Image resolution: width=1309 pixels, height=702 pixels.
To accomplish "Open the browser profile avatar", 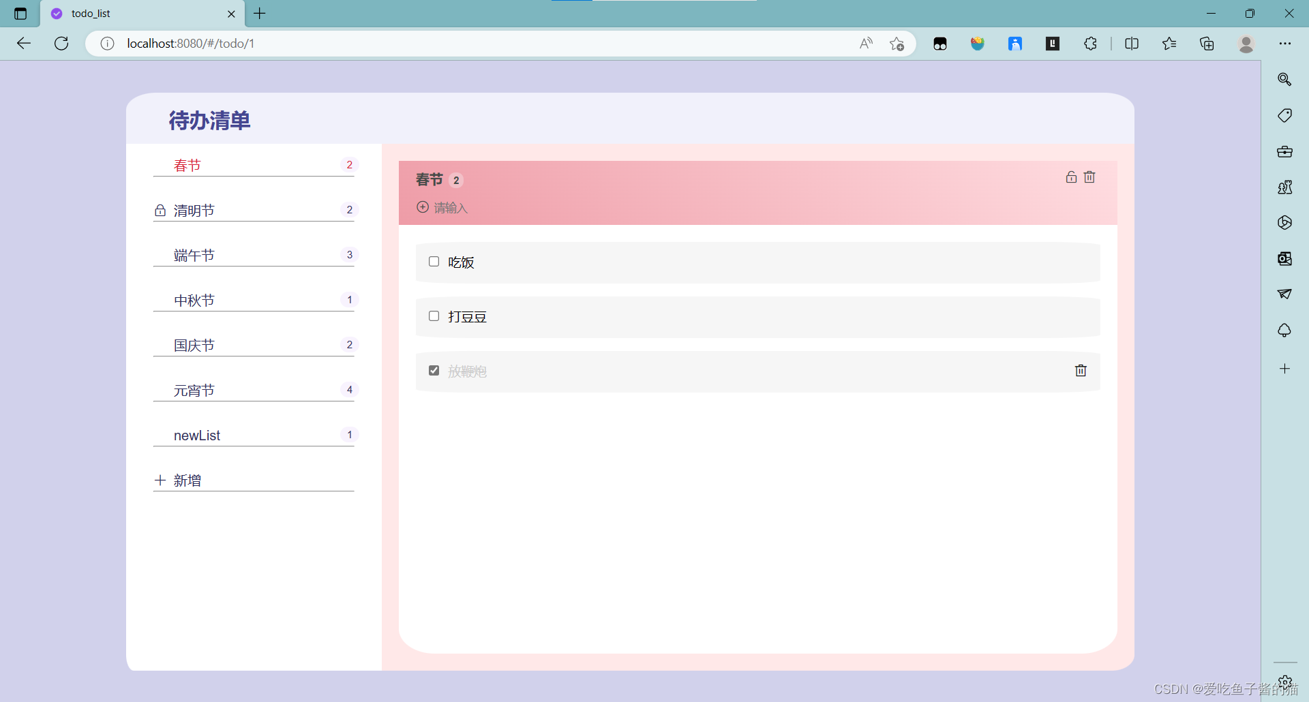I will coord(1246,44).
